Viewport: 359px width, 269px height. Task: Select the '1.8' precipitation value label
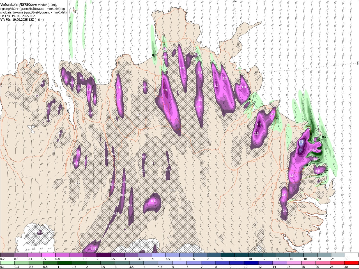pos(89,90)
